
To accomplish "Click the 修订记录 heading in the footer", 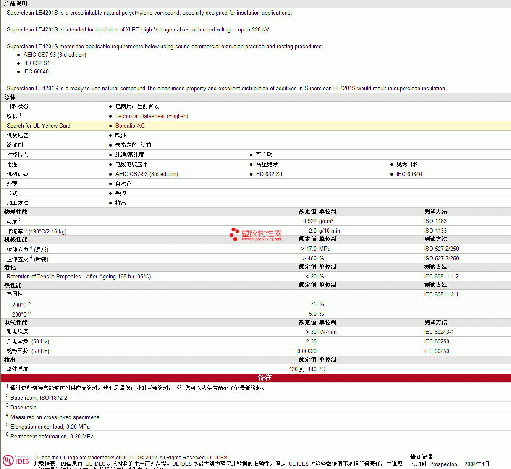I will 422,457.
